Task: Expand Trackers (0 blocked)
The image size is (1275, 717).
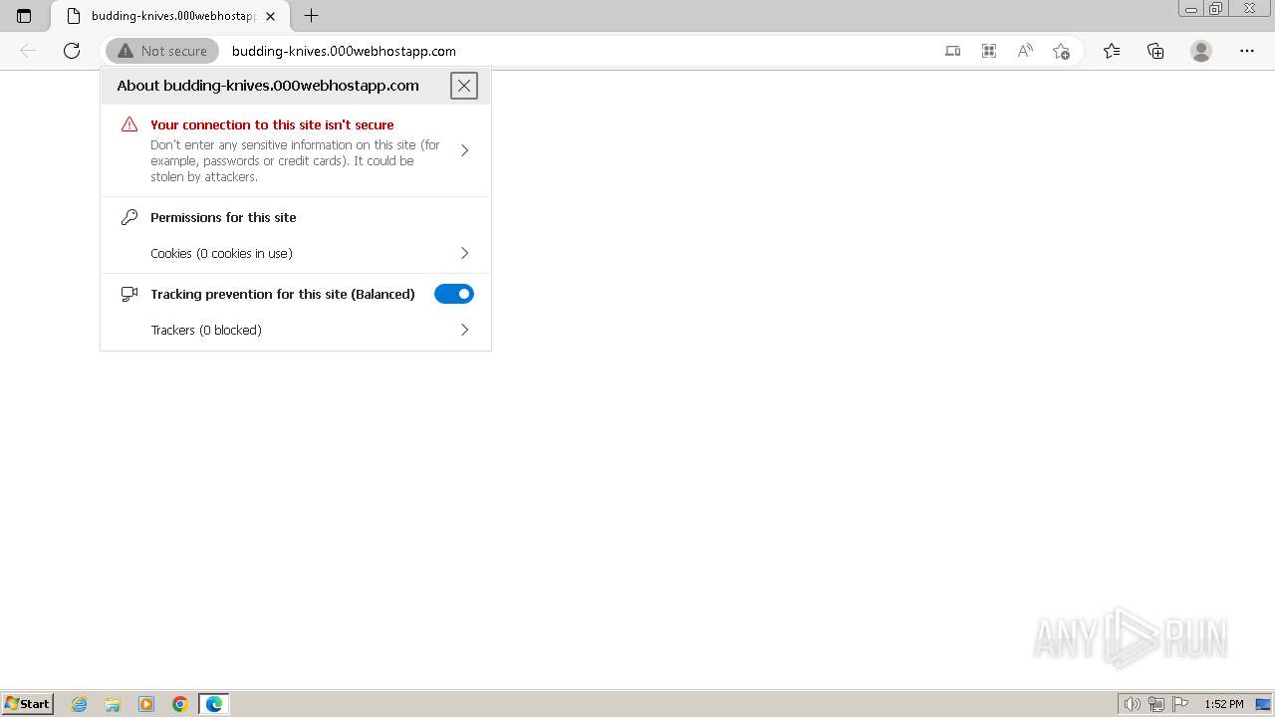Action: click(x=296, y=330)
